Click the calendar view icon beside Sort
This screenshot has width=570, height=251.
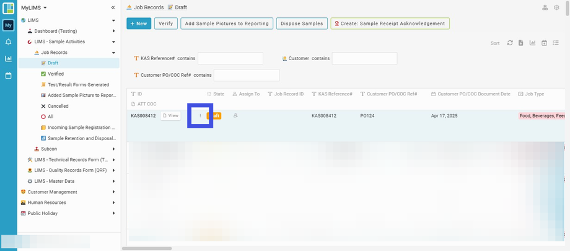coord(544,43)
